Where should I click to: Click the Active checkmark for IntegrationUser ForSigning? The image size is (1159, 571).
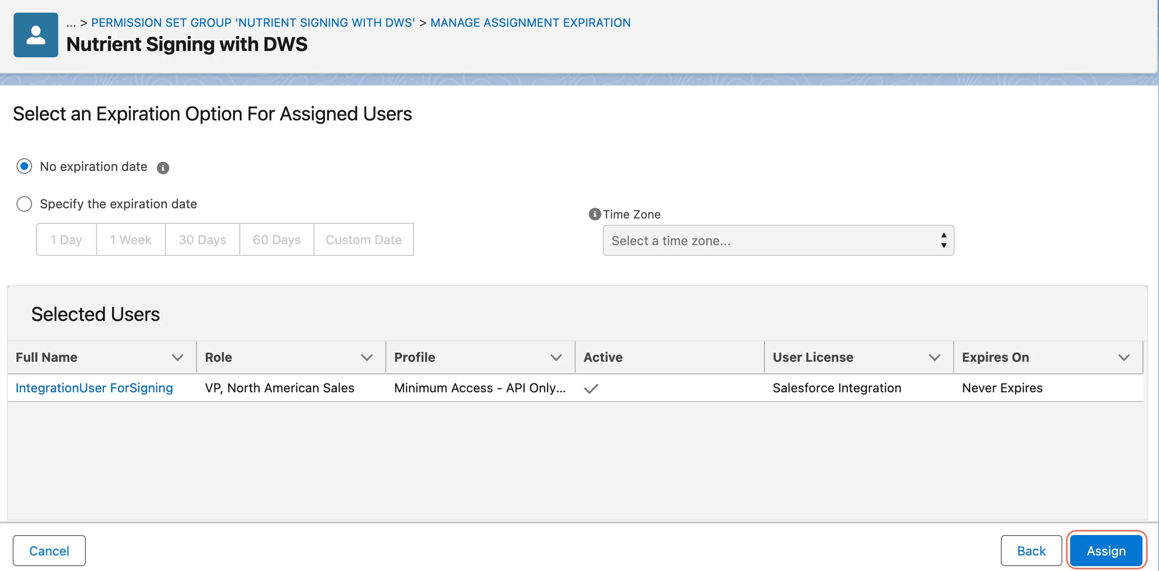point(591,388)
